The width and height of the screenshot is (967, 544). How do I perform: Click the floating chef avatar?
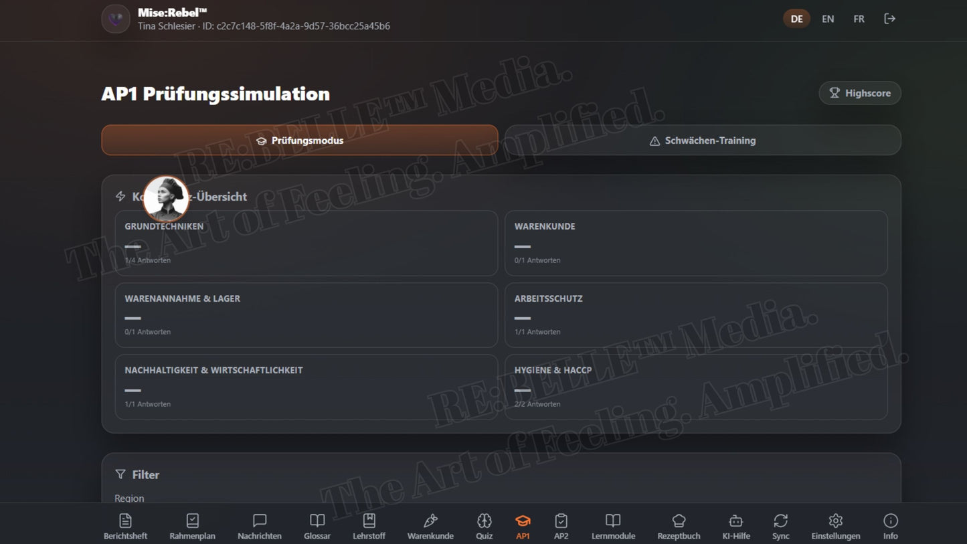tap(166, 199)
